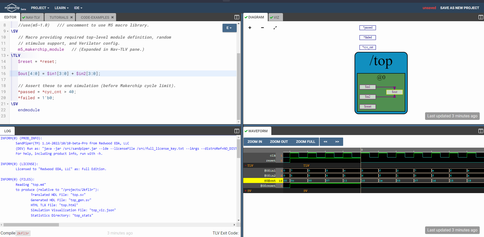Click the log vertical scrollbar thumb
The height and width of the screenshot is (237, 484).
(238, 148)
